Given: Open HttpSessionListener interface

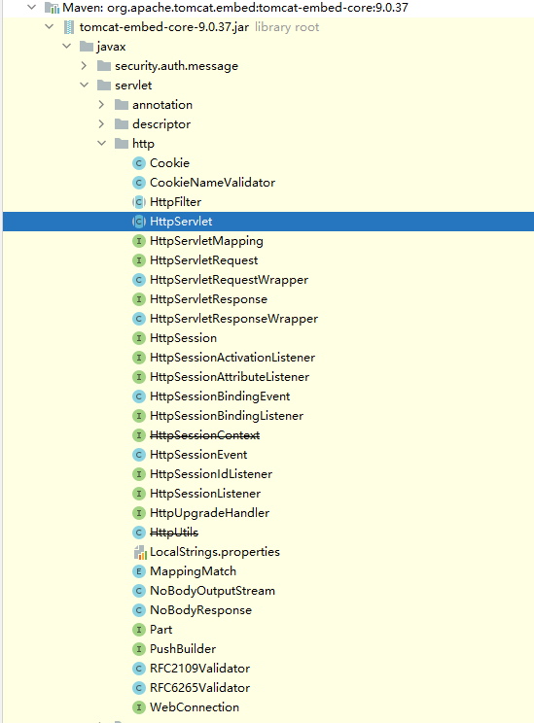Looking at the screenshot, I should [205, 494].
